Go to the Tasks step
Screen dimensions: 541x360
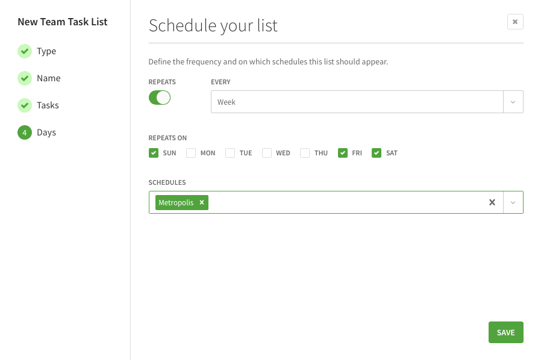coord(48,105)
